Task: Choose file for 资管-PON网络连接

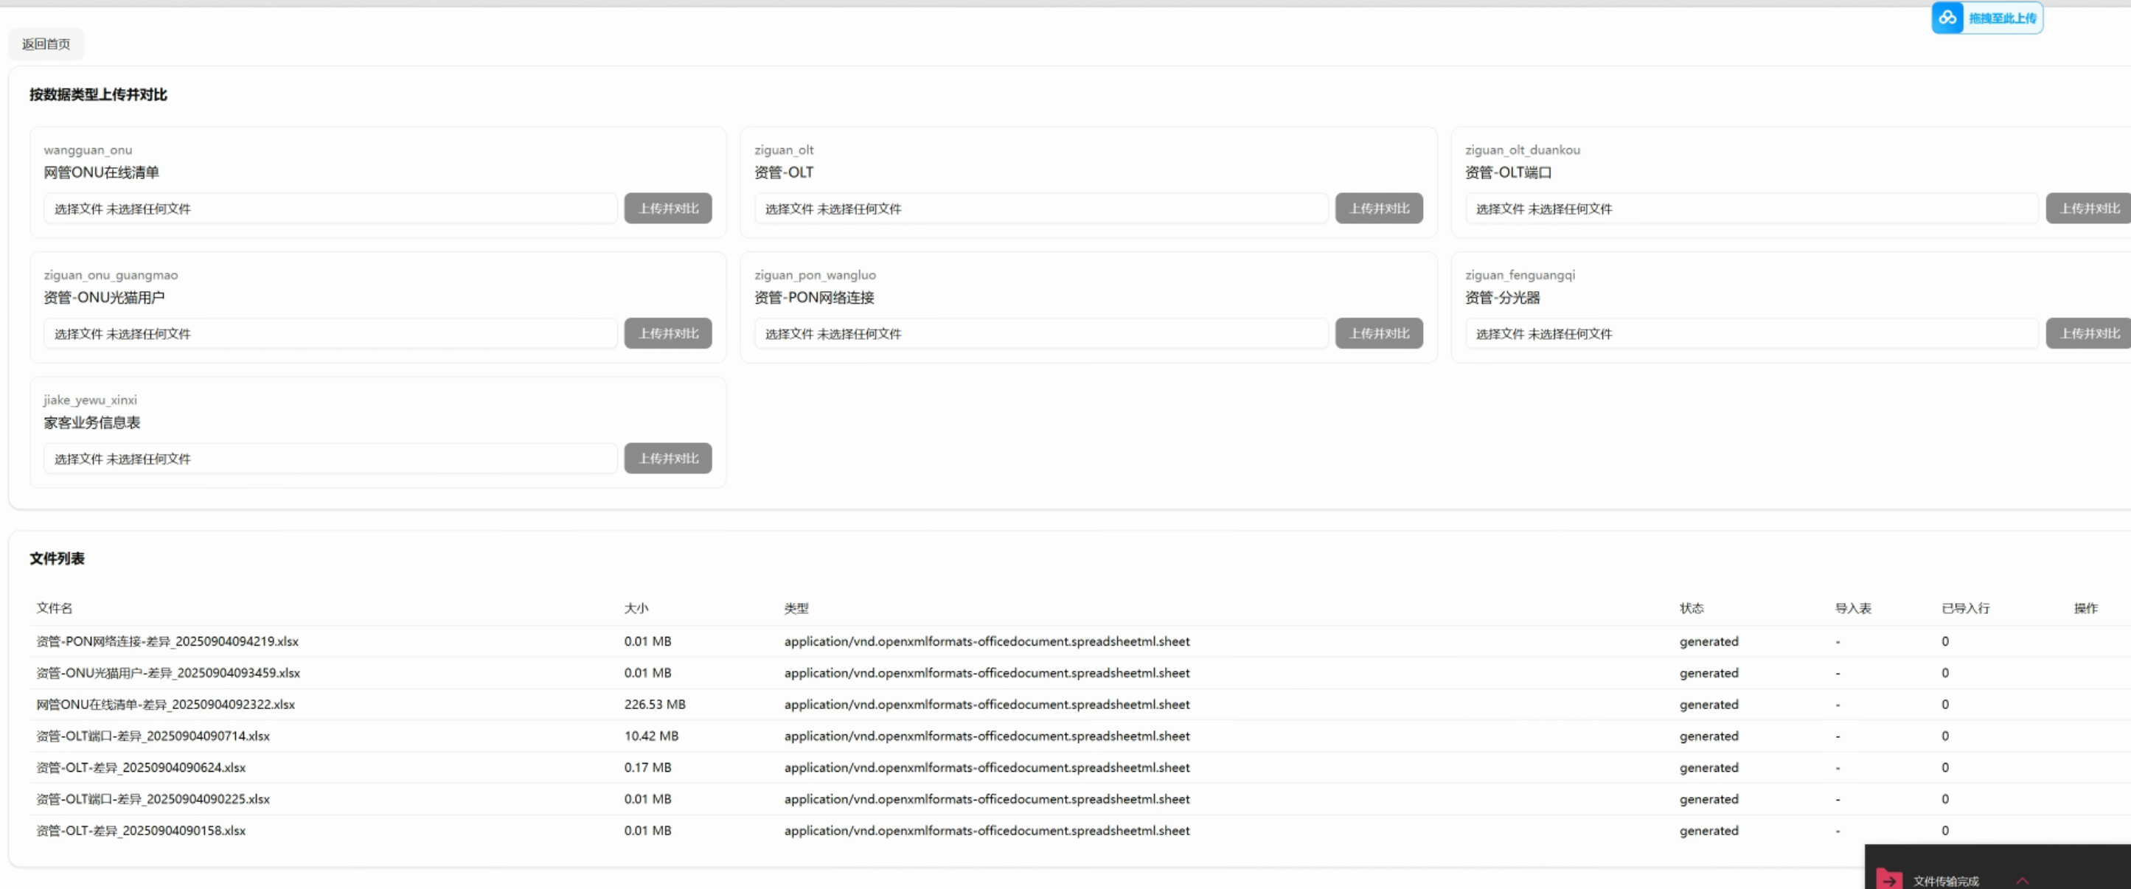Action: (x=789, y=333)
